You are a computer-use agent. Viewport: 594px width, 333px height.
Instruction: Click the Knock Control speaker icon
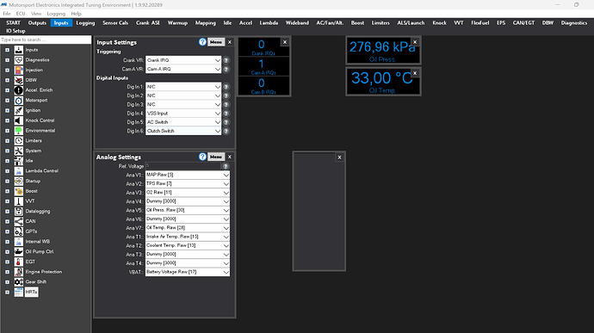(x=19, y=120)
